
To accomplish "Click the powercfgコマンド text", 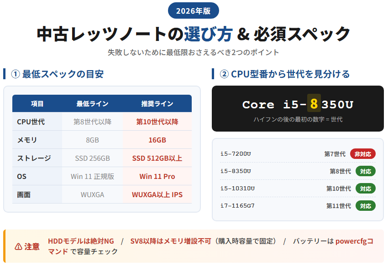I will pyautogui.click(x=354, y=241).
